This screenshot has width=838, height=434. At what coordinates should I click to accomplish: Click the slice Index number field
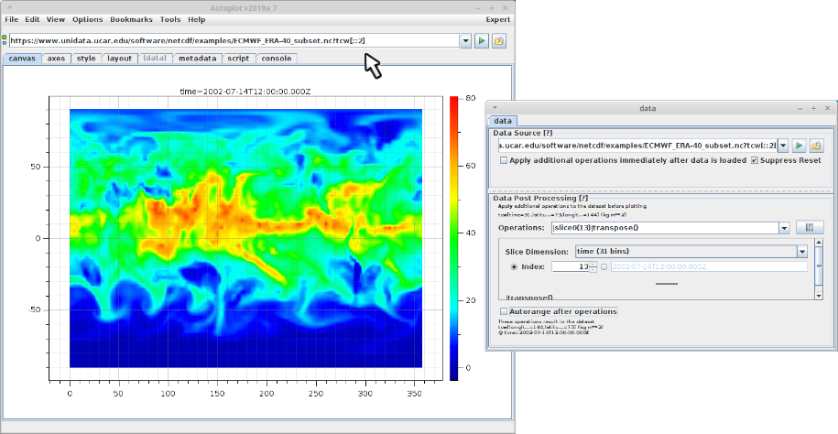click(x=571, y=266)
